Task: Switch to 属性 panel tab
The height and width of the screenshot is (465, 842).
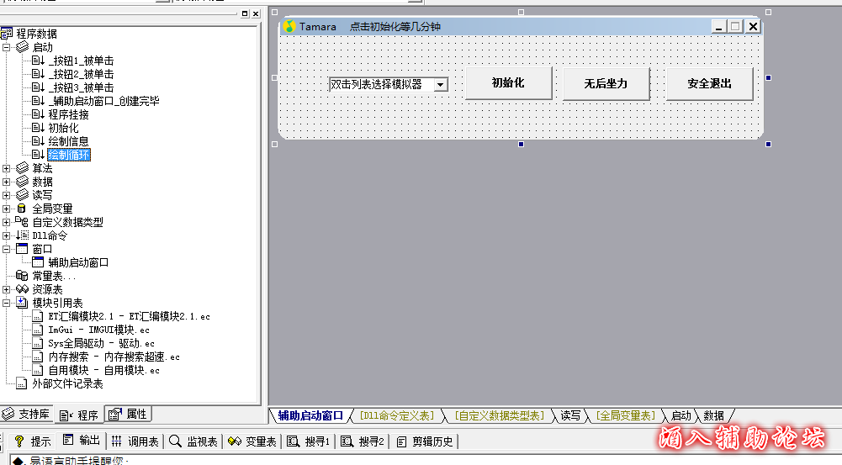Action: (129, 414)
